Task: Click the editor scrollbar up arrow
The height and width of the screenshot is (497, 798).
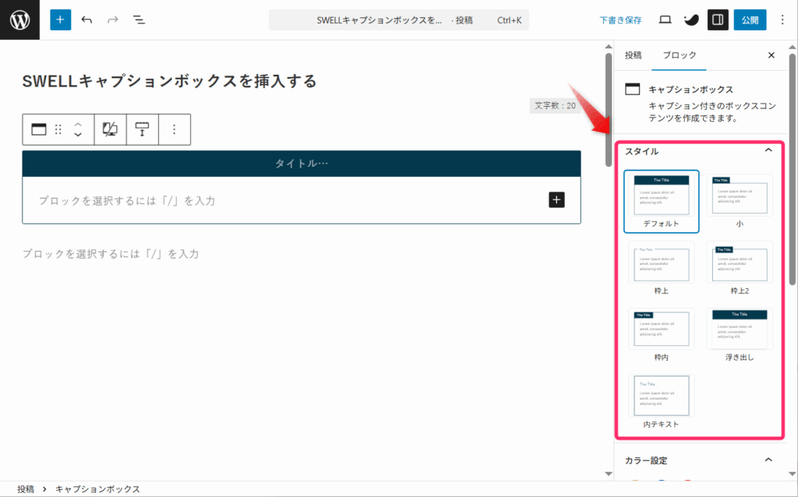Action: (x=608, y=47)
